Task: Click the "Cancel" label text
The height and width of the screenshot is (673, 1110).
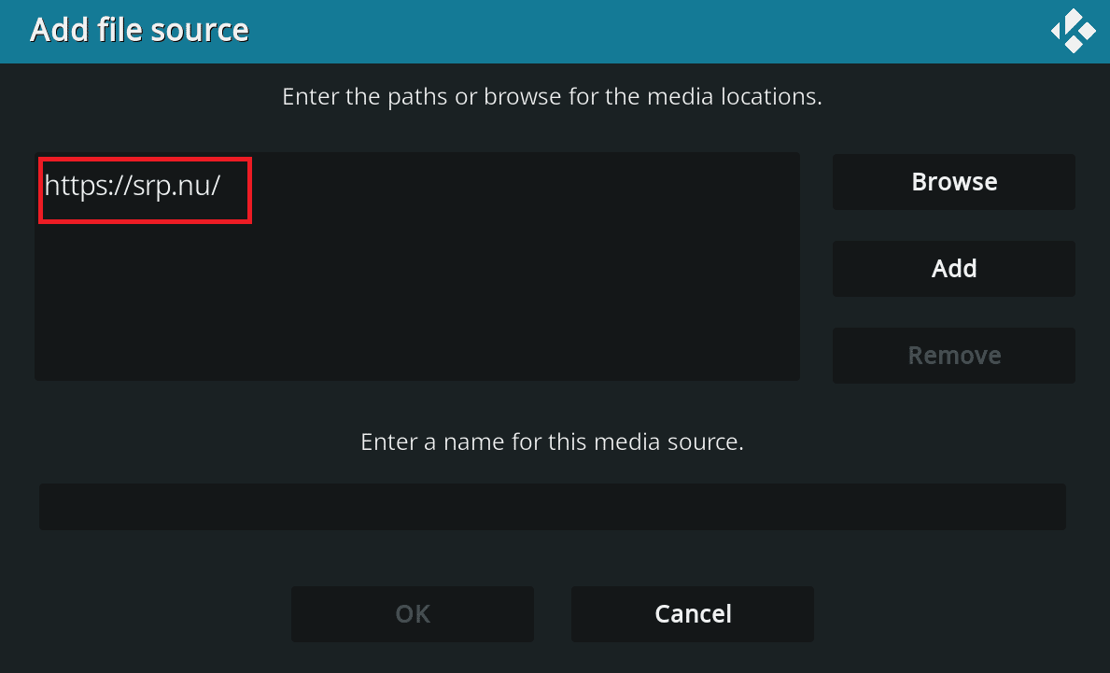Action: click(693, 613)
